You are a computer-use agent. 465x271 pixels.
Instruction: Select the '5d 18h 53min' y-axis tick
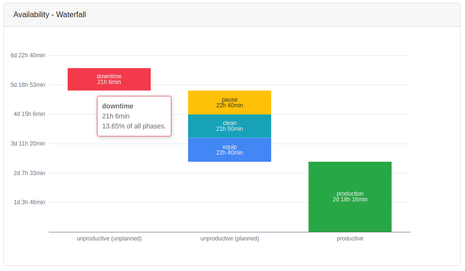tap(28, 85)
